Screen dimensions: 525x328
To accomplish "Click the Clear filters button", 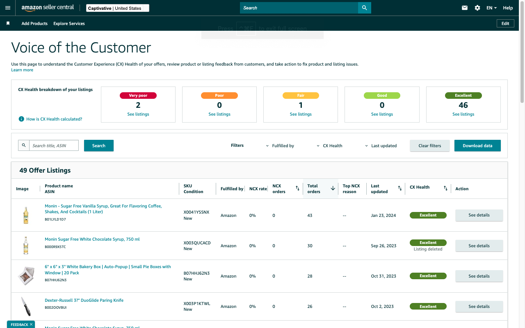I will [x=430, y=146].
